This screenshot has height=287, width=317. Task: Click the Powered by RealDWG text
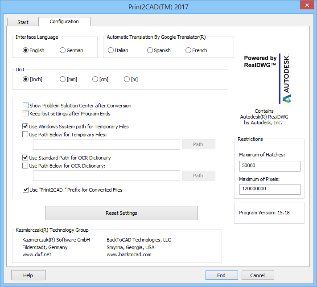[x=260, y=61]
